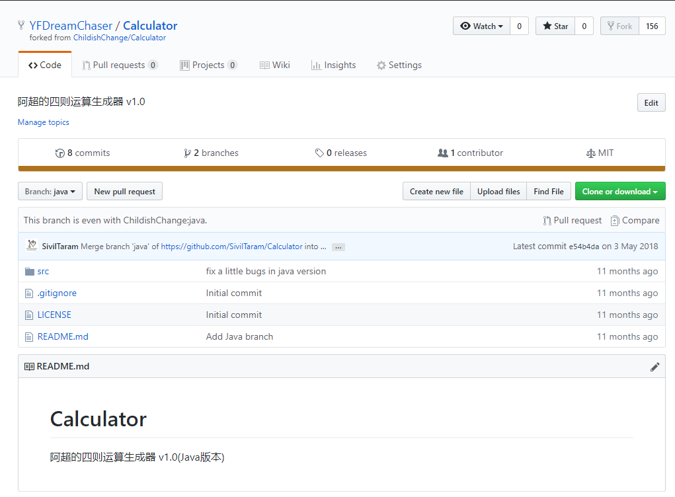The height and width of the screenshot is (497, 675).
Task: Open the Branch: java dropdown
Action: coord(50,192)
